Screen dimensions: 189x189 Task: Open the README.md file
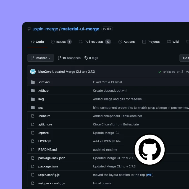click(x=48, y=149)
